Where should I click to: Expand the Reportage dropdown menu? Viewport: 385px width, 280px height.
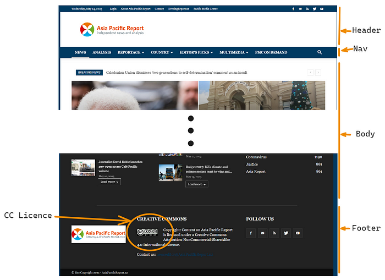[x=131, y=52]
